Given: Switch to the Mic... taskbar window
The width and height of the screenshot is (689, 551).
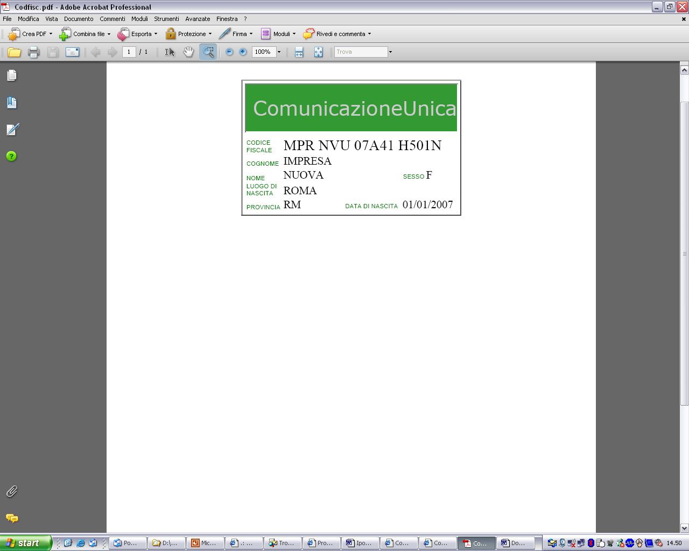Looking at the screenshot, I should click(x=206, y=543).
